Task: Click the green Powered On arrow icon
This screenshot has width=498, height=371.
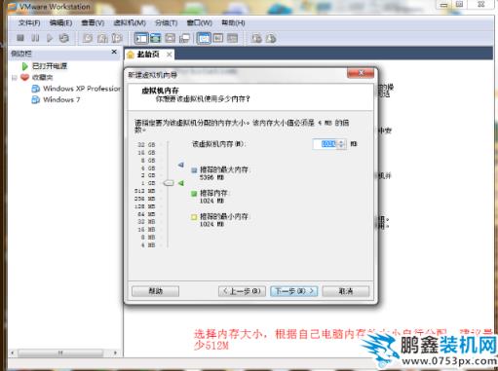Action: pyautogui.click(x=24, y=66)
